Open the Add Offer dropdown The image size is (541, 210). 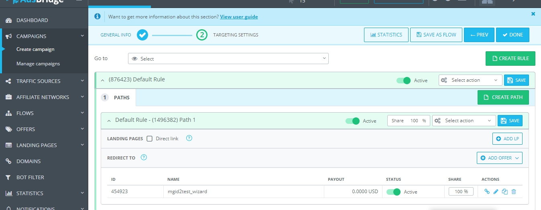pyautogui.click(x=499, y=158)
